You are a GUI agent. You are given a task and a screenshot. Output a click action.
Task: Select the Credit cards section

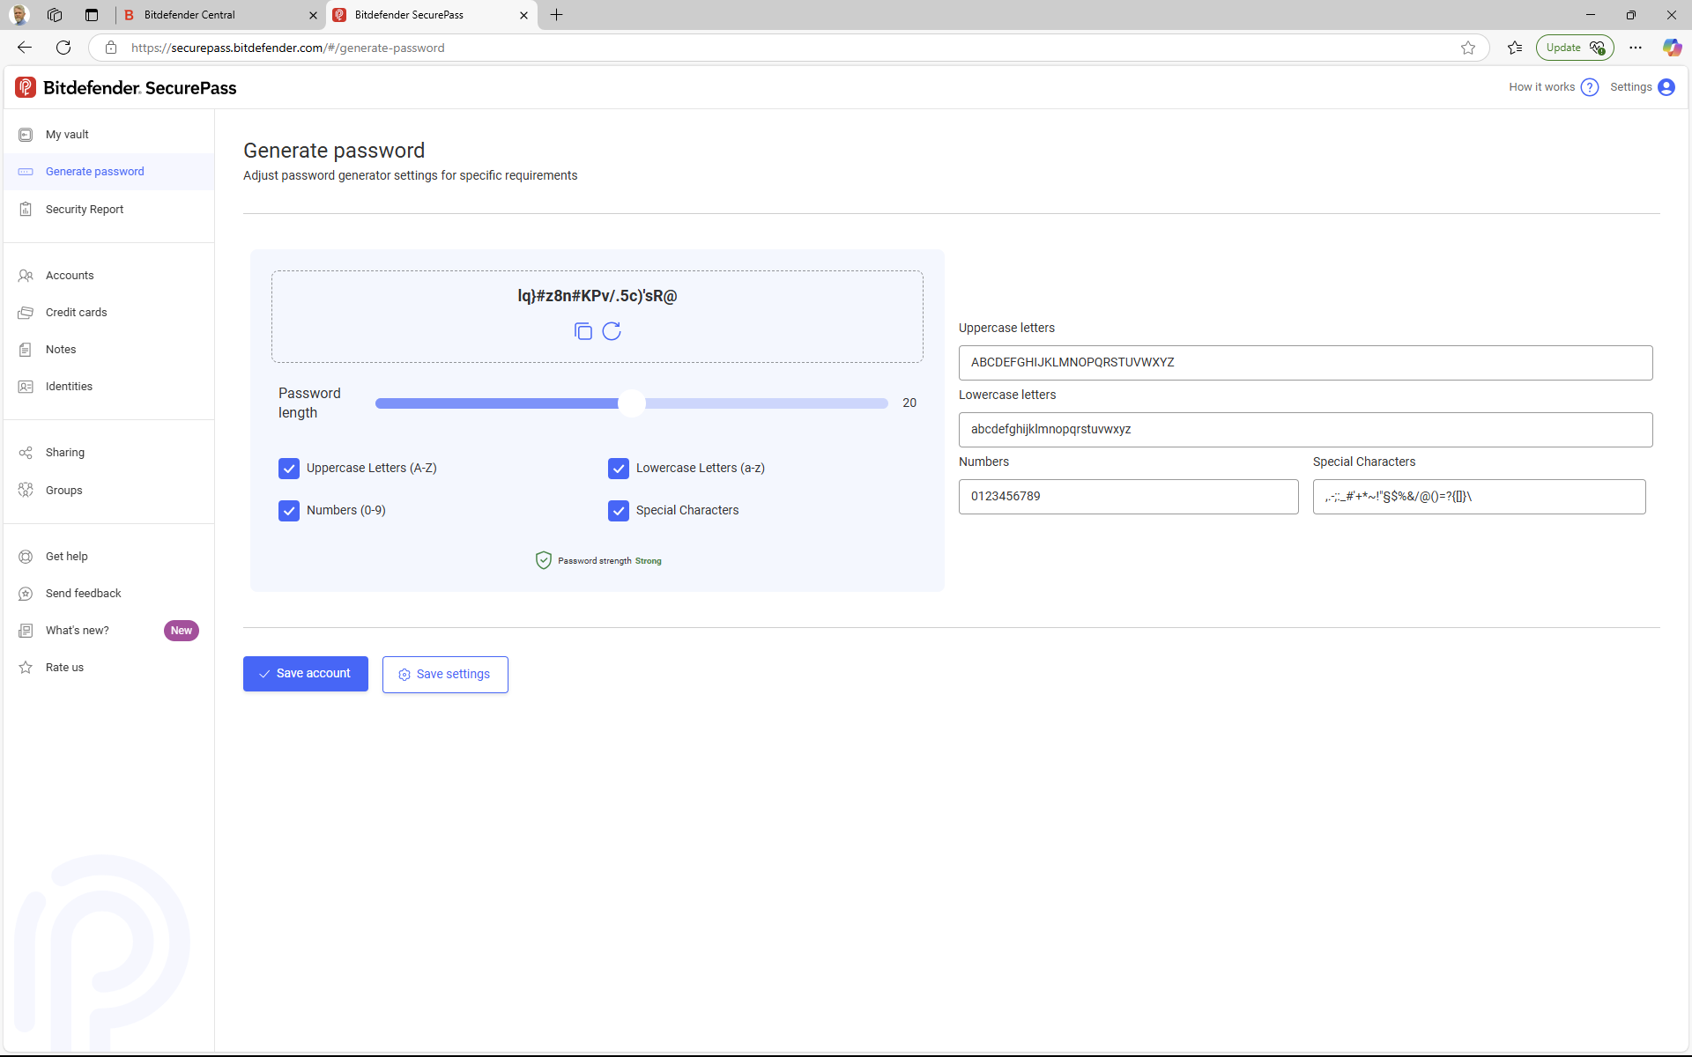coord(76,312)
